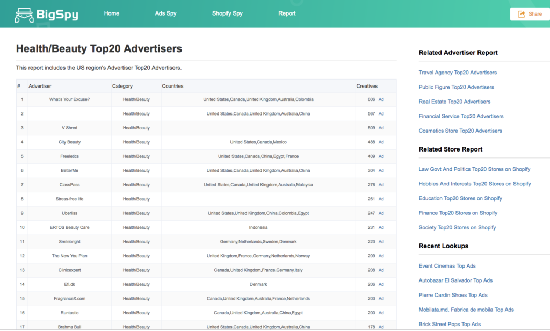Click the Freeletics advertiser name
The width and height of the screenshot is (550, 331).
tap(69, 156)
